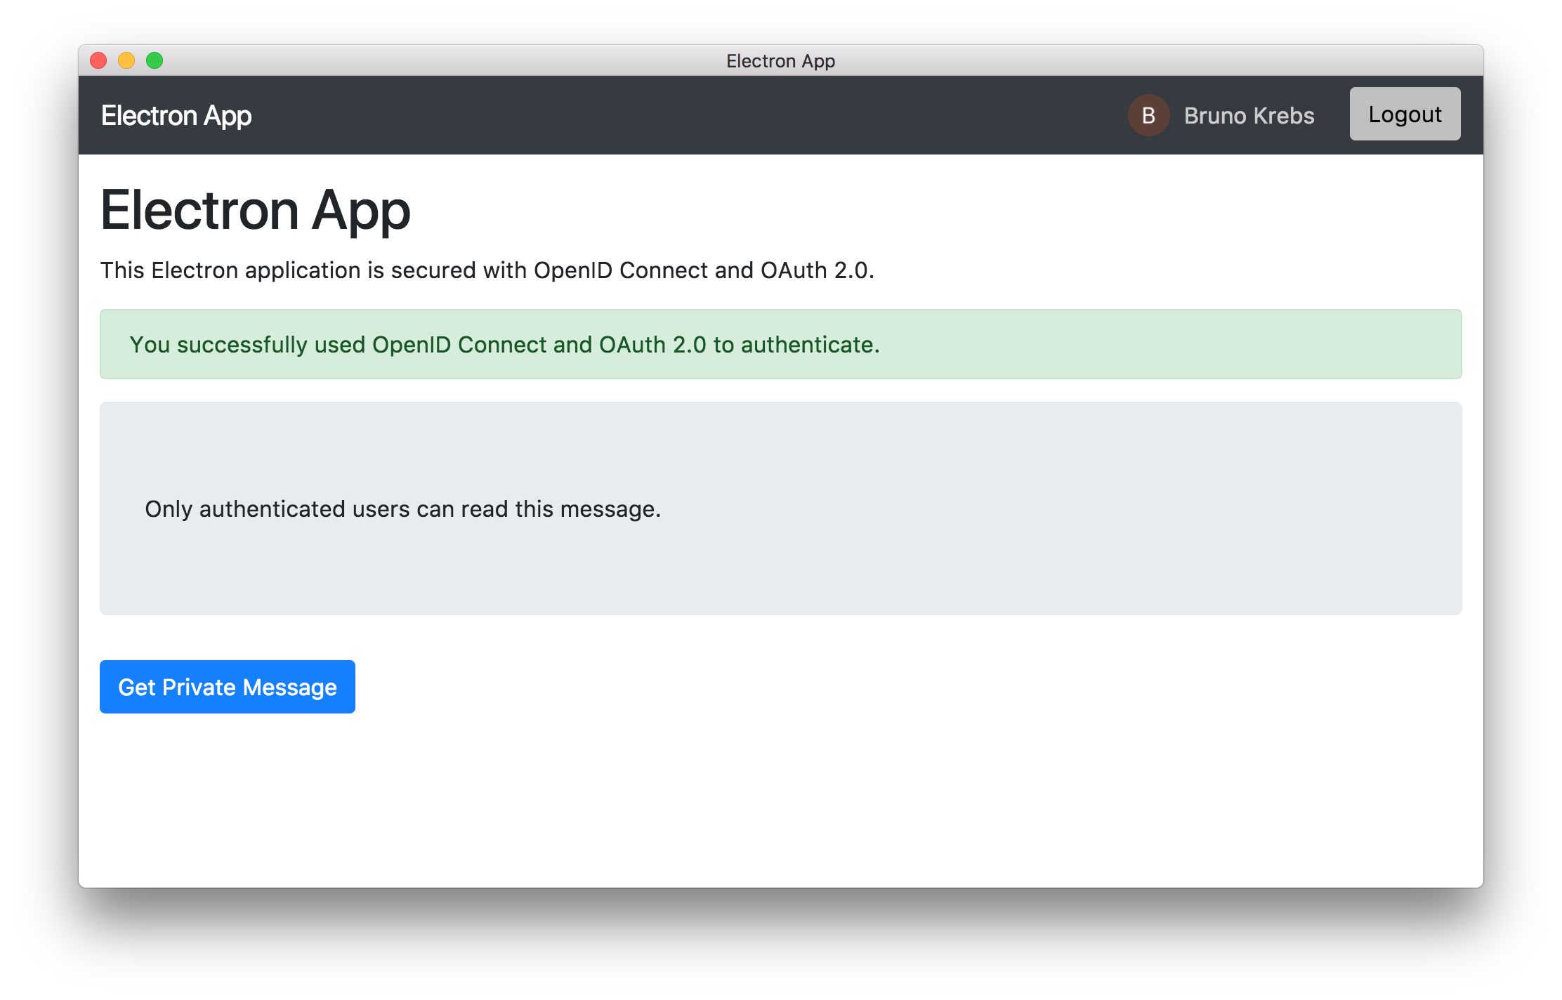Click the Bruno Krebs avatar icon
The width and height of the screenshot is (1562, 1000).
tap(1148, 115)
